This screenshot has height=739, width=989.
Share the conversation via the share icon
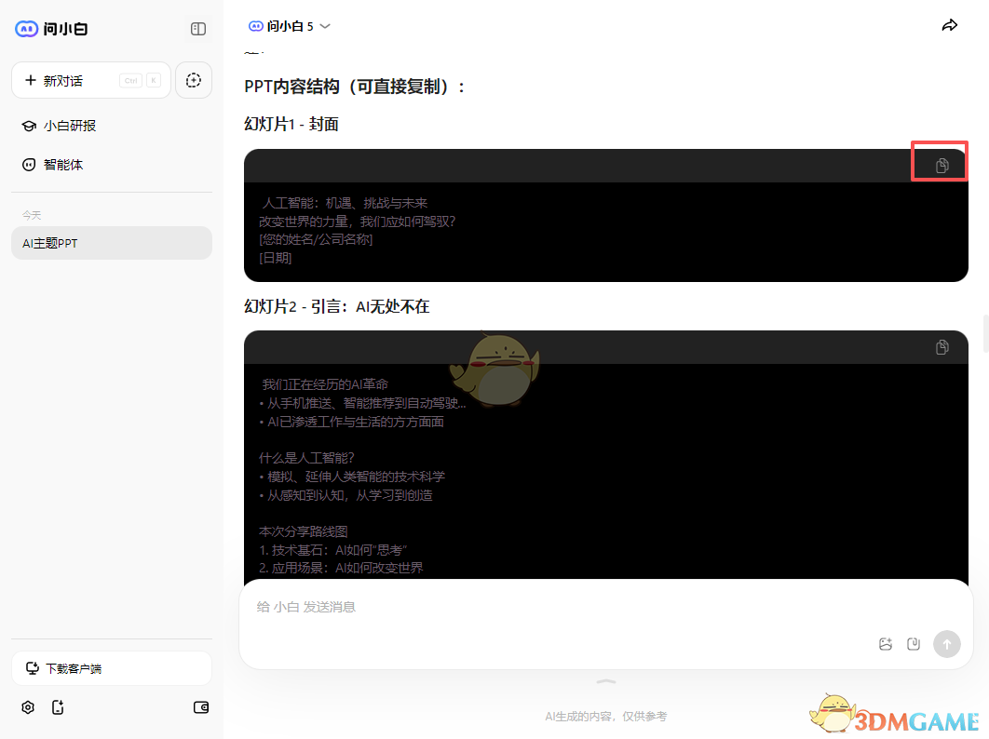pos(949,25)
